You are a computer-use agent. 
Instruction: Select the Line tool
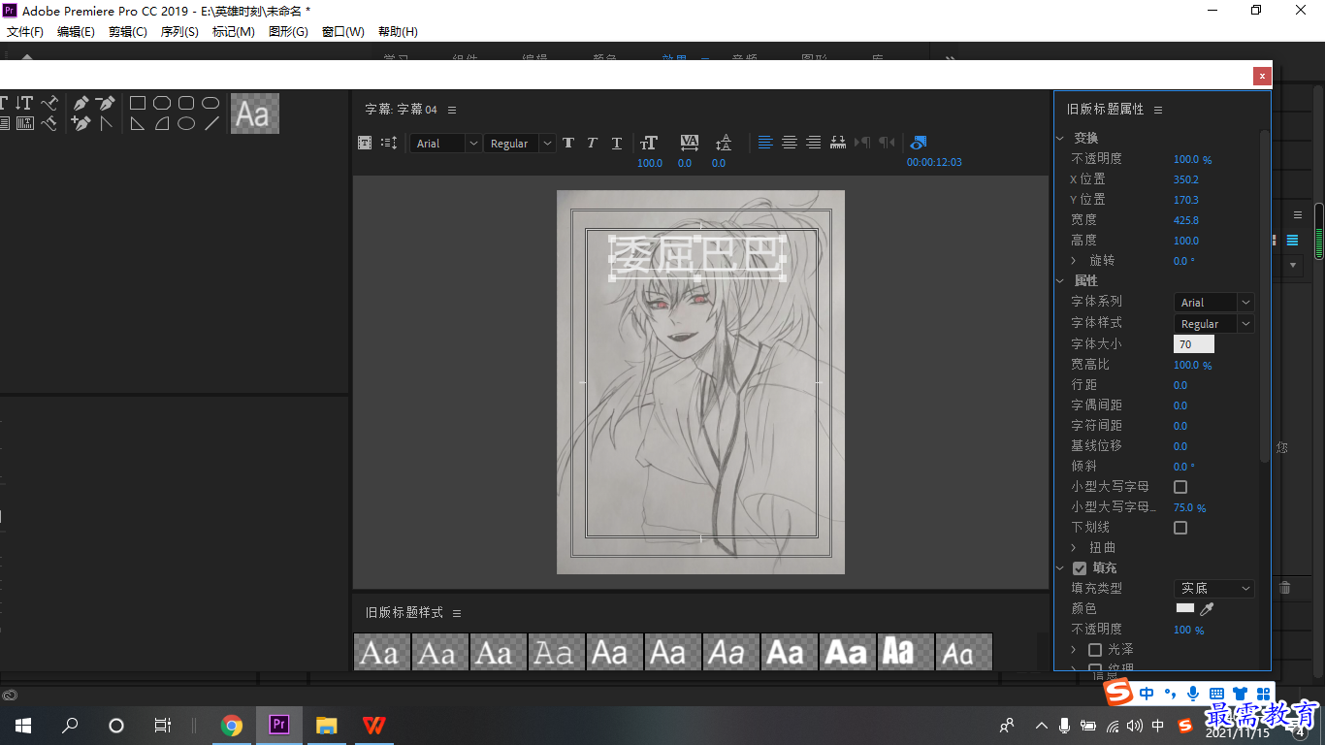coord(210,123)
